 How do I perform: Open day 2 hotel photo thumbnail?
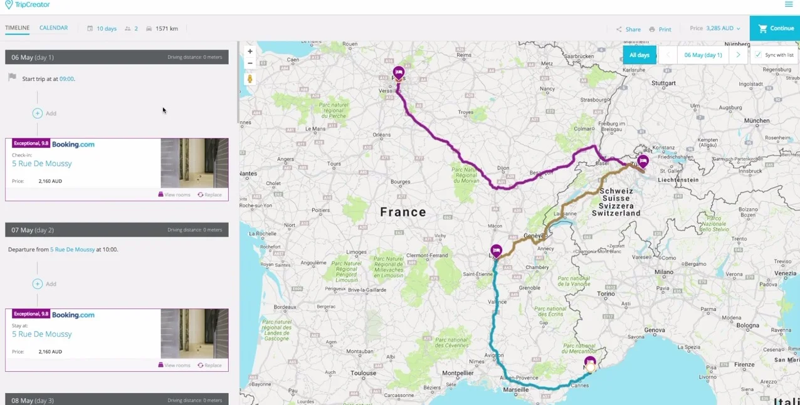(x=194, y=334)
